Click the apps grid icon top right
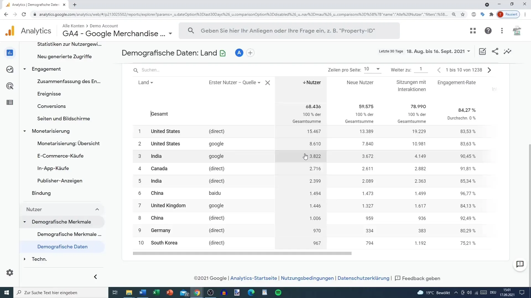Viewport: 531px width, 298px height. (473, 31)
